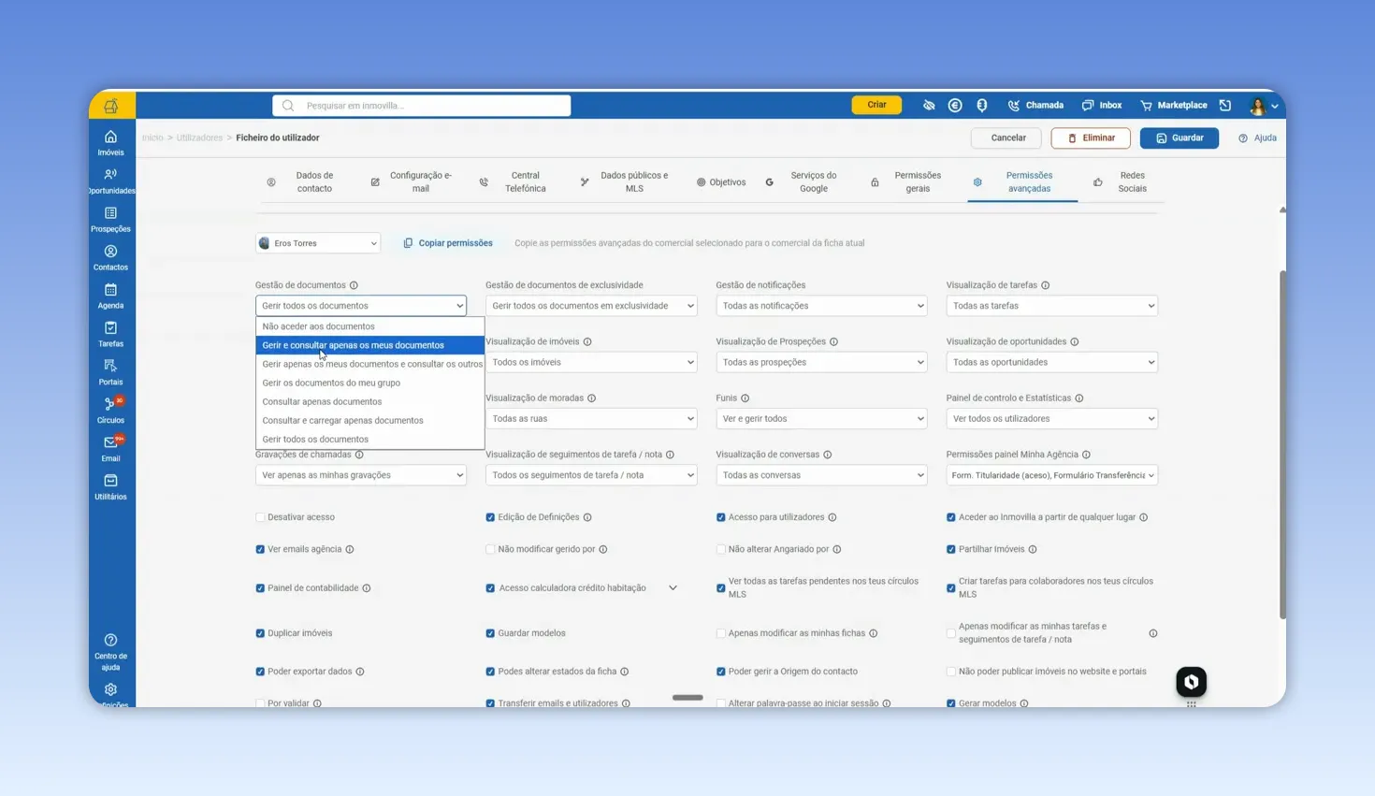Screen dimensions: 1375x796
Task: Open Contactos from the sidebar
Action: 110,258
